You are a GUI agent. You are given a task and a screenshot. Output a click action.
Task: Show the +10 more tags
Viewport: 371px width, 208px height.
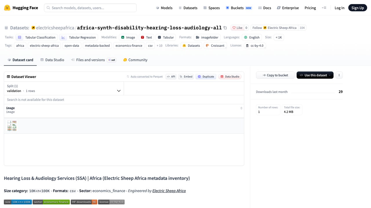pos(159,46)
